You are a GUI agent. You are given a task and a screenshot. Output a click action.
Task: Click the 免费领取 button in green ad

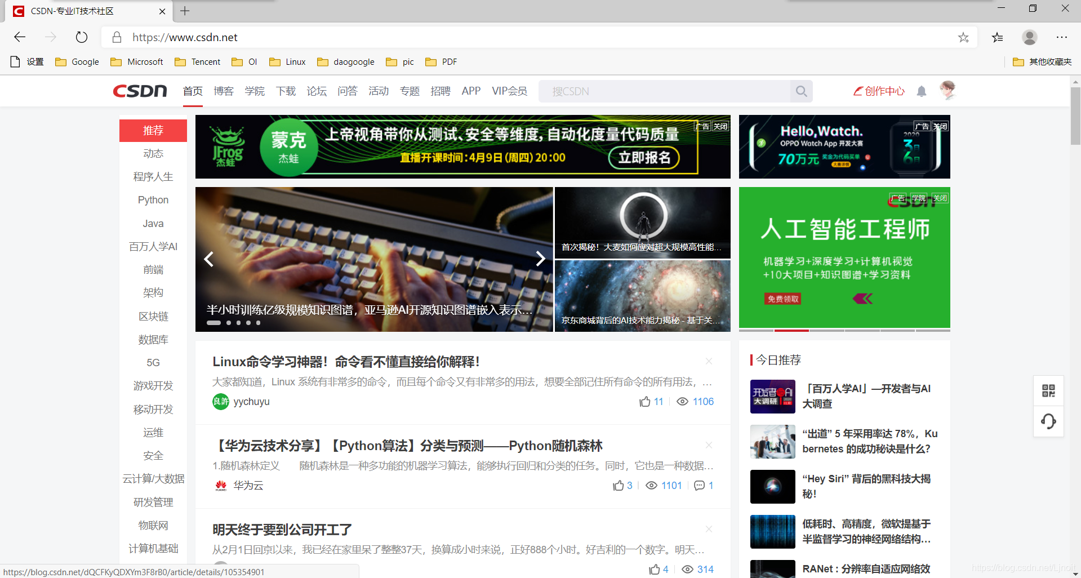coord(783,299)
